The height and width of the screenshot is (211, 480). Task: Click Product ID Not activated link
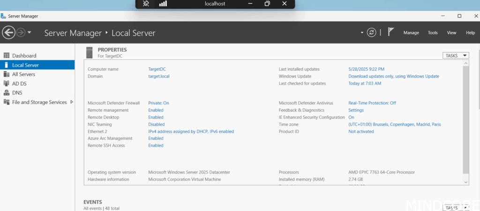361,131
